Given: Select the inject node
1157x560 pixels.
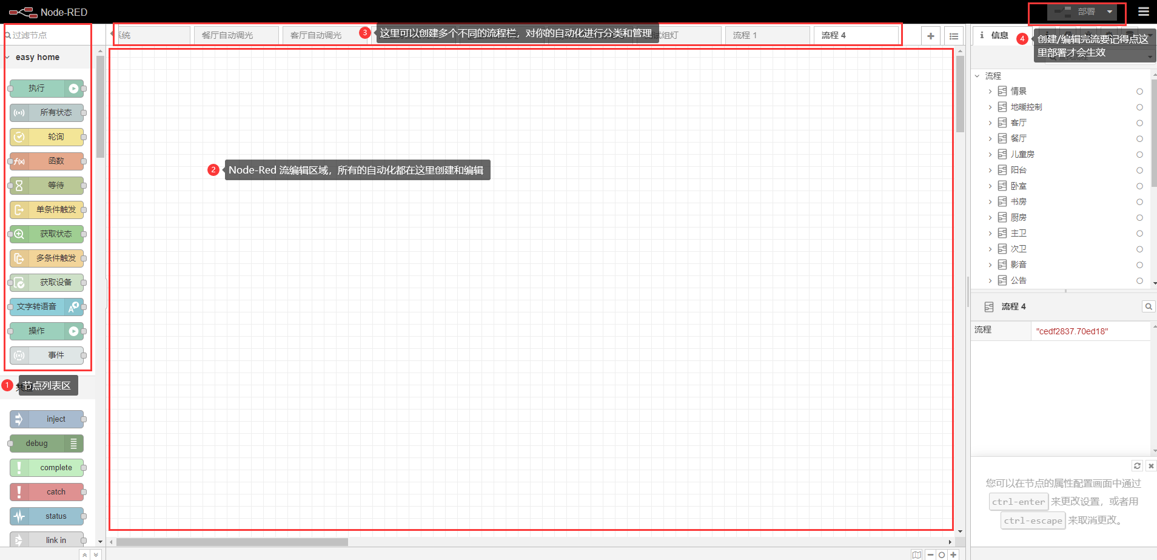Looking at the screenshot, I should tap(47, 419).
